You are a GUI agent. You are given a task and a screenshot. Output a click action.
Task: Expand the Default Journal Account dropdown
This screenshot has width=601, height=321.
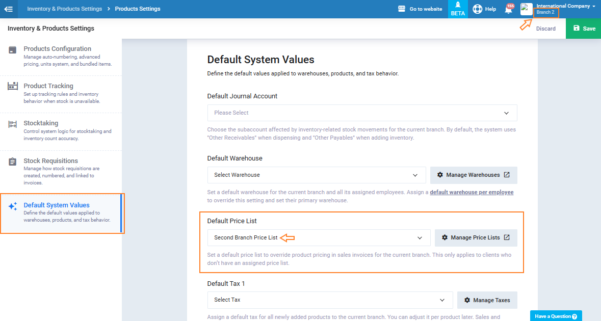pyautogui.click(x=362, y=113)
